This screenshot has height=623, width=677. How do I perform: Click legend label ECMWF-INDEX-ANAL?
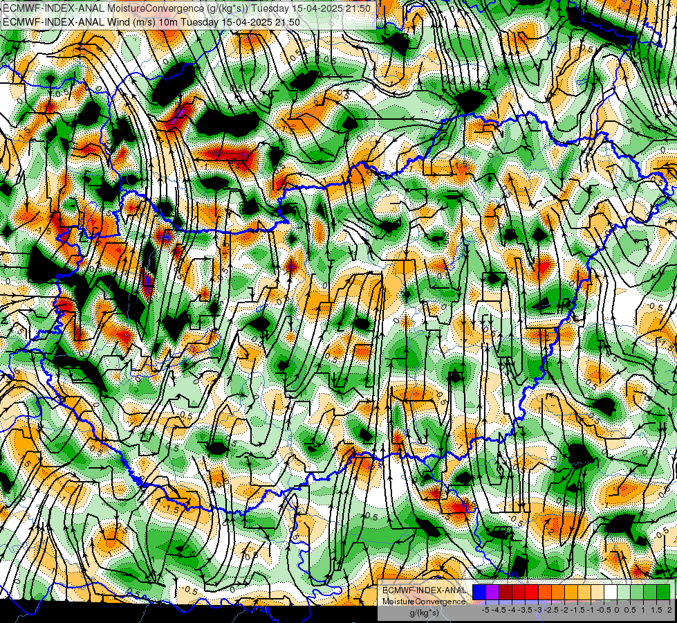coord(424,590)
